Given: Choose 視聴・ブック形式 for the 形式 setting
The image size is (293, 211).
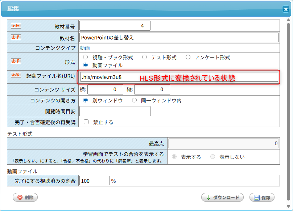Looking at the screenshot, I should (85, 56).
